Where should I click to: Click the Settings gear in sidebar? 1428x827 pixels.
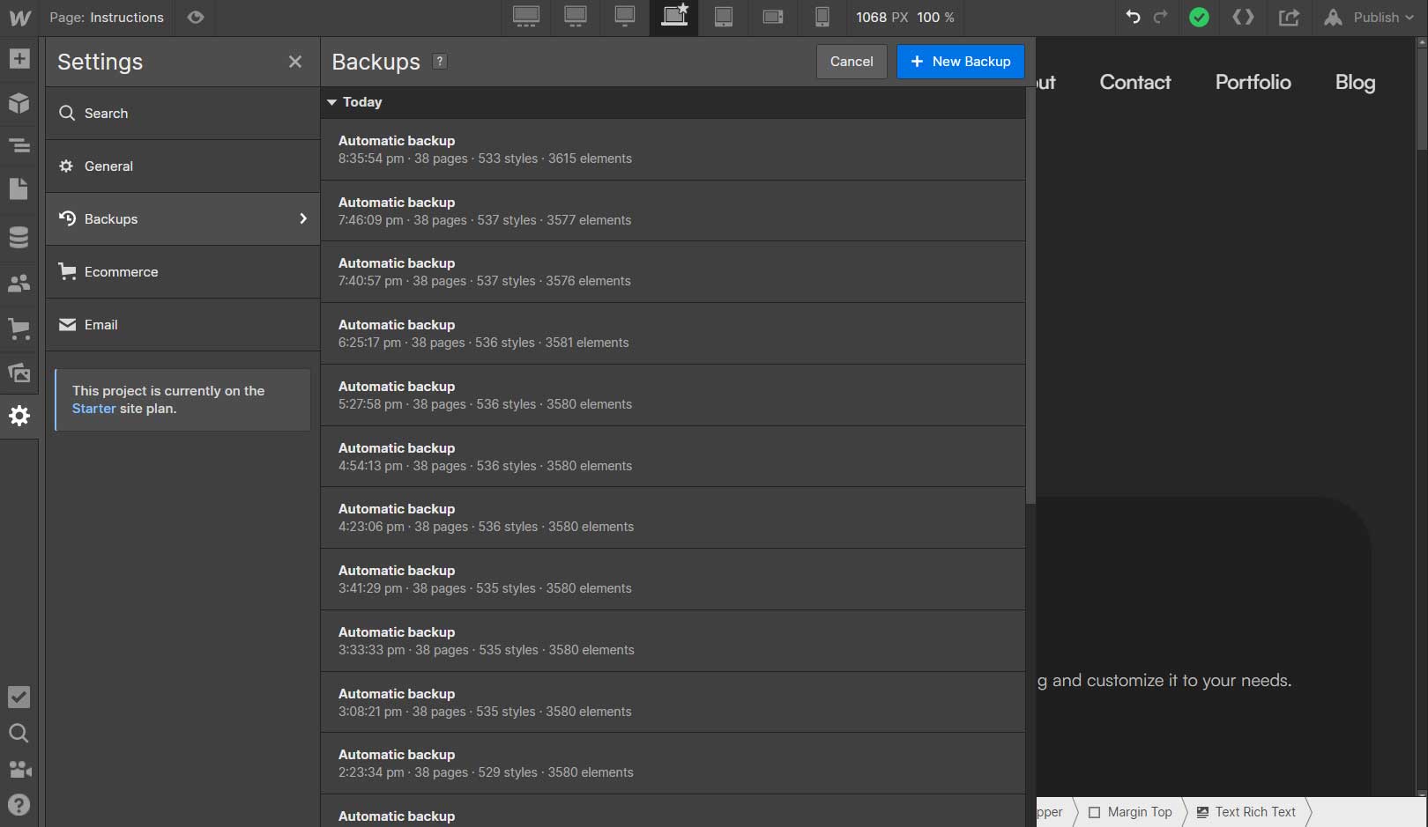(19, 416)
